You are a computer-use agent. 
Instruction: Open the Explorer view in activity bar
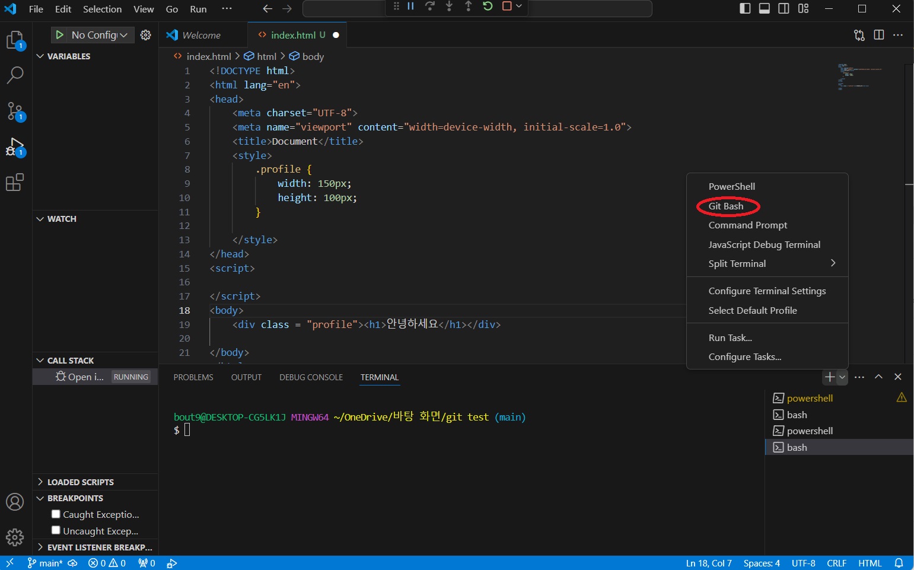click(15, 40)
